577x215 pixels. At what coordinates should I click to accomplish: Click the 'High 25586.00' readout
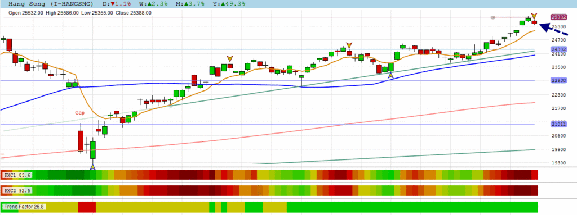click(x=63, y=13)
